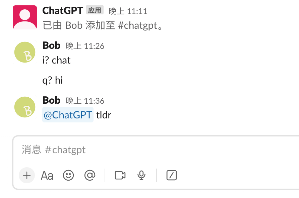Click the plus attachment icon
Screen dimensions: 299x198
(27, 175)
